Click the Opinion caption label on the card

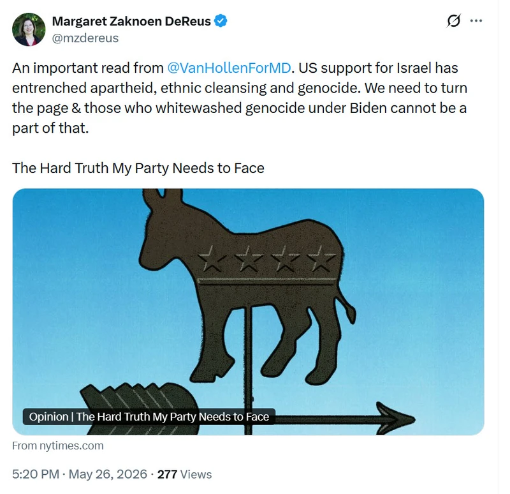pos(149,417)
